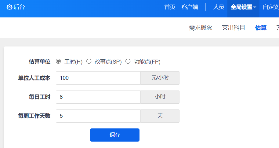The height and width of the screenshot is (148, 279).
Task: Select the 估算 tab
Action: [x=261, y=28]
